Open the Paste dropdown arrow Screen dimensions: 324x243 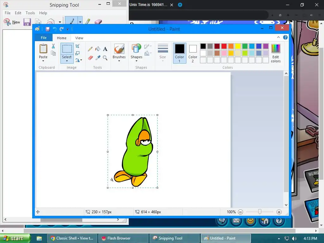[x=43, y=61]
